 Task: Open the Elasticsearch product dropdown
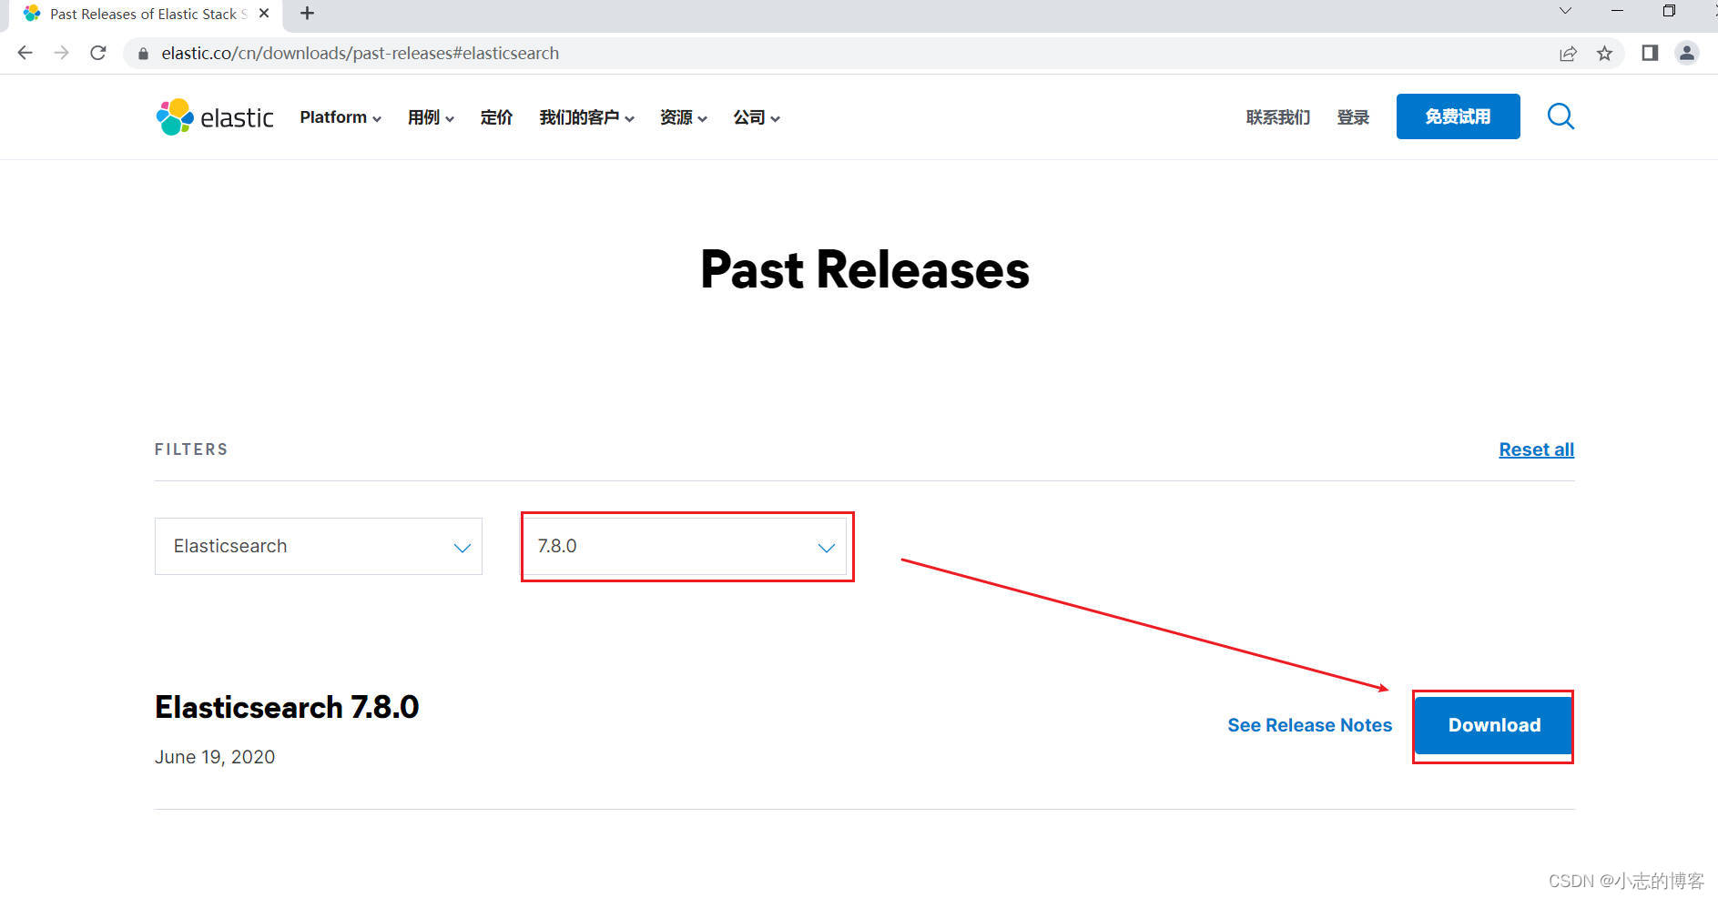[x=319, y=546]
